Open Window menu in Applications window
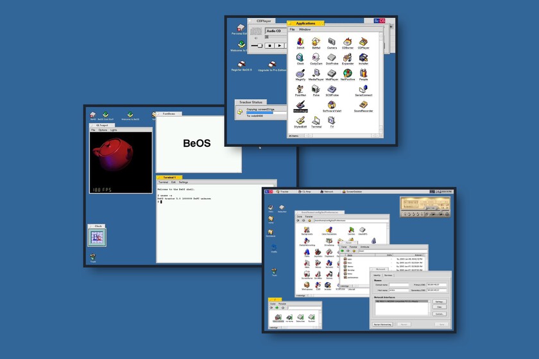 pos(305,29)
